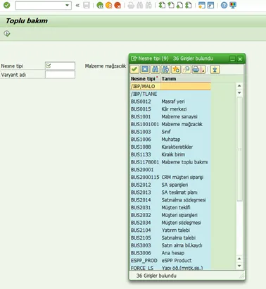Select the BUS20001 row

click(170, 170)
